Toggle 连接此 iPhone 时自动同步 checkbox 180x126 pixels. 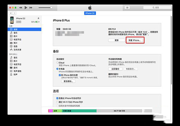pyautogui.click(x=57, y=98)
